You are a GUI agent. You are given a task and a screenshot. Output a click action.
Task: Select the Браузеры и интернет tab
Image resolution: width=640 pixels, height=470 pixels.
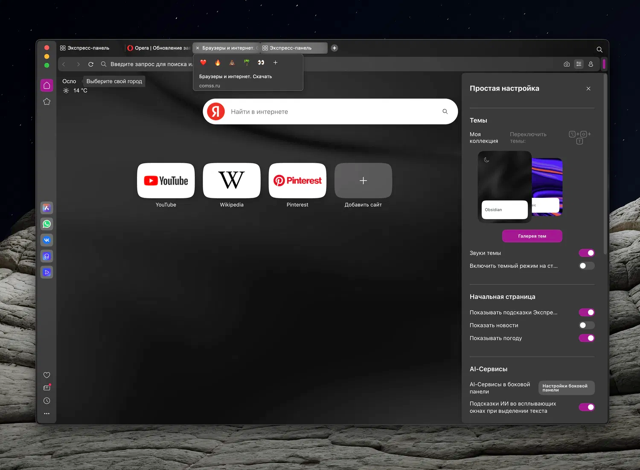point(228,48)
